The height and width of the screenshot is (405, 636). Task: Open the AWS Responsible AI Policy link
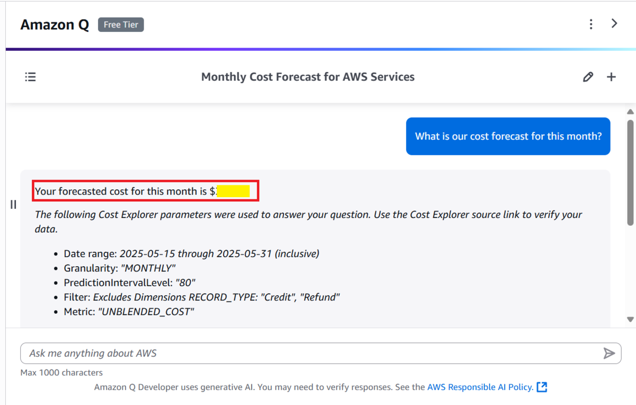(x=480, y=387)
